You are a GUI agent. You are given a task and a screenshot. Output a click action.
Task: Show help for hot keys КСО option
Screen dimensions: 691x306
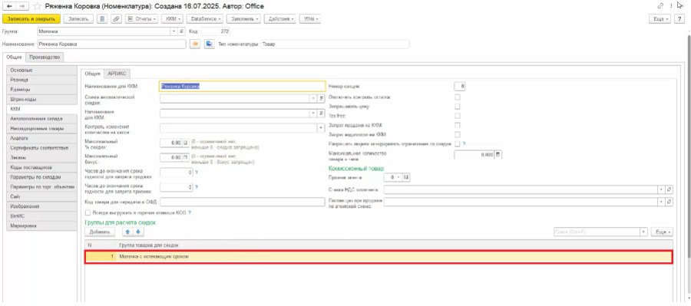coord(190,212)
